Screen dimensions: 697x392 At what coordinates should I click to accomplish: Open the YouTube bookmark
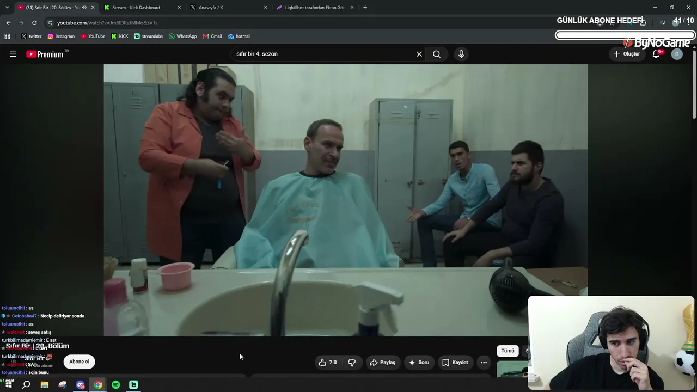click(x=93, y=36)
